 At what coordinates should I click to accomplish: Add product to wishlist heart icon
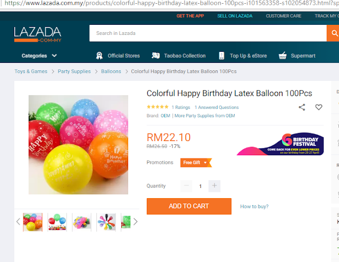point(318,107)
